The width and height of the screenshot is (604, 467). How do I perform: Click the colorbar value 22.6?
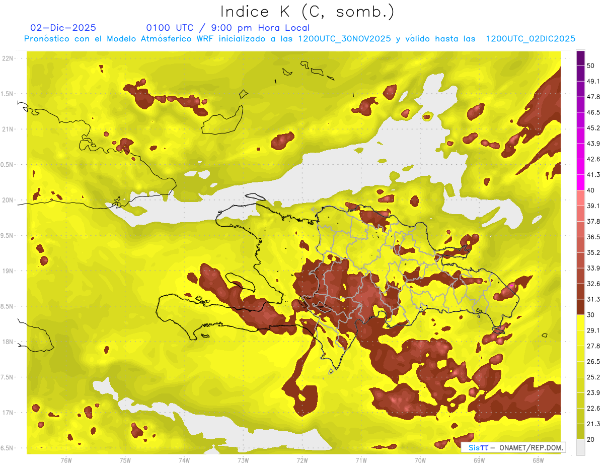[x=593, y=408]
